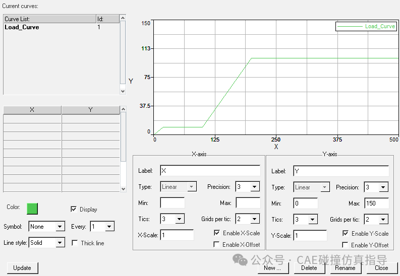Viewport: 400px width, 276px height.
Task: Click the first empty X cell in data table
Action: [32, 119]
